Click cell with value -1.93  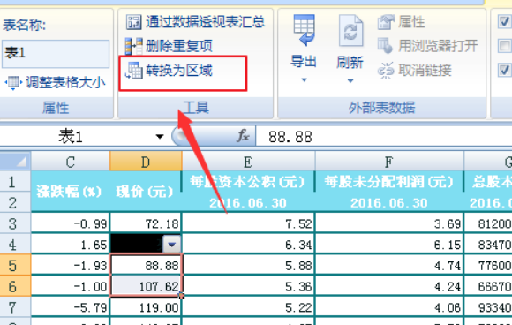(71, 266)
